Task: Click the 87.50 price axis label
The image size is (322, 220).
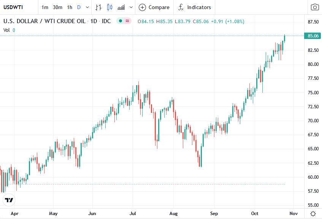Action: (x=313, y=22)
